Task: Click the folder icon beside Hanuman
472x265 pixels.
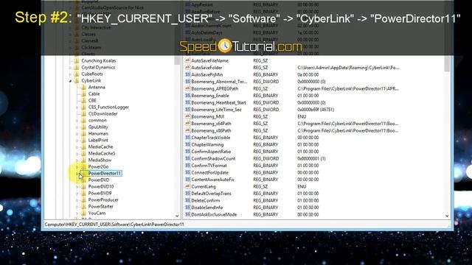Action: (83, 134)
